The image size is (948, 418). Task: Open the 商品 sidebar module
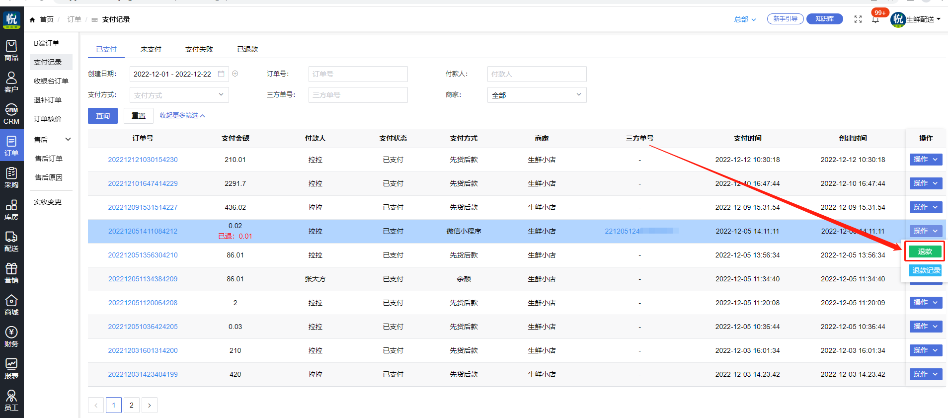[11, 51]
